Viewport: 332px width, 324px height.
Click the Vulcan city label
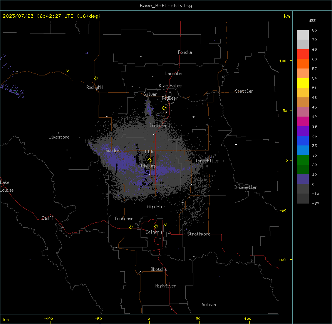(209, 305)
